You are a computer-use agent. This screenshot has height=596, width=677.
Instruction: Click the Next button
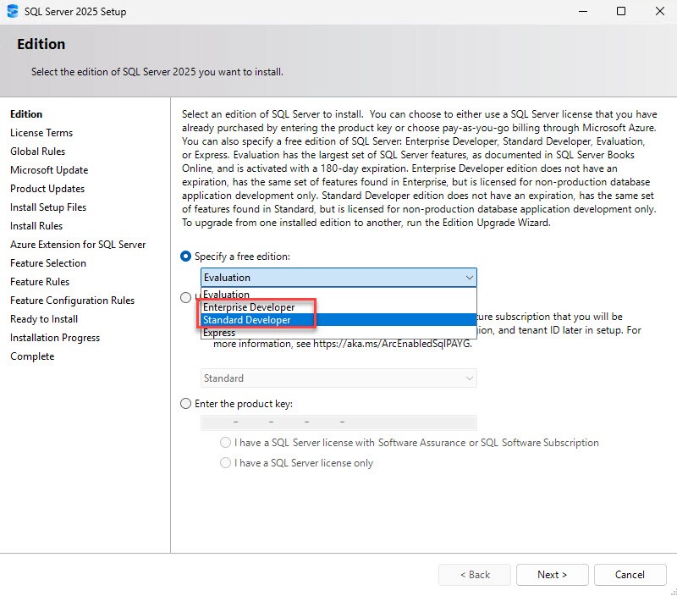552,574
